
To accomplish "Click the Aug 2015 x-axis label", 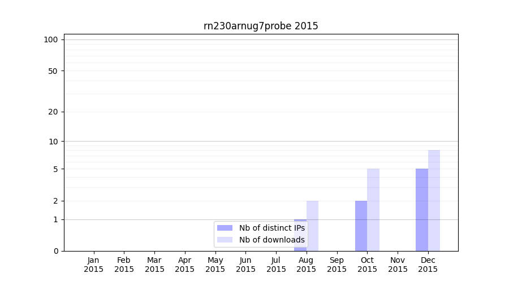I will coord(306,265).
